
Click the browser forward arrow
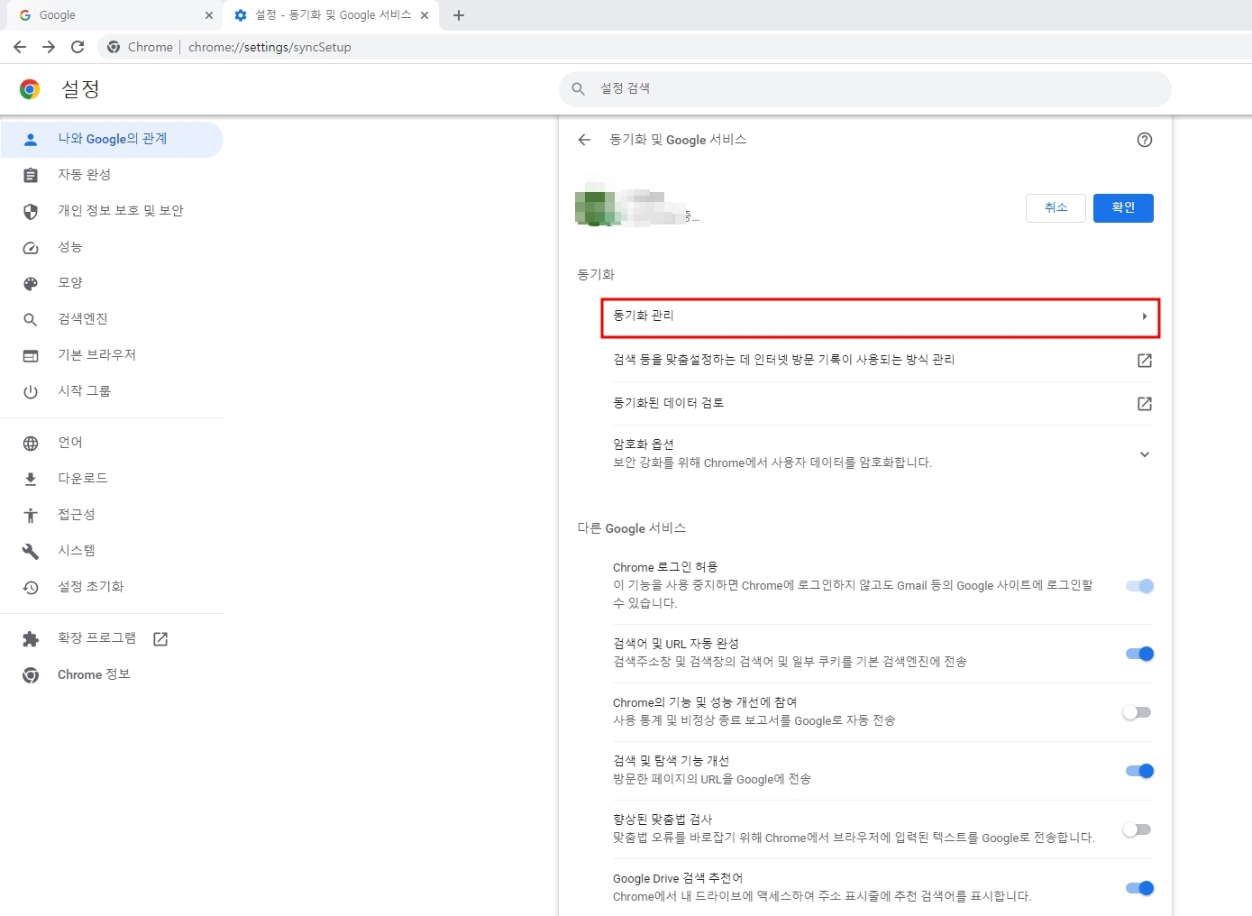point(49,47)
